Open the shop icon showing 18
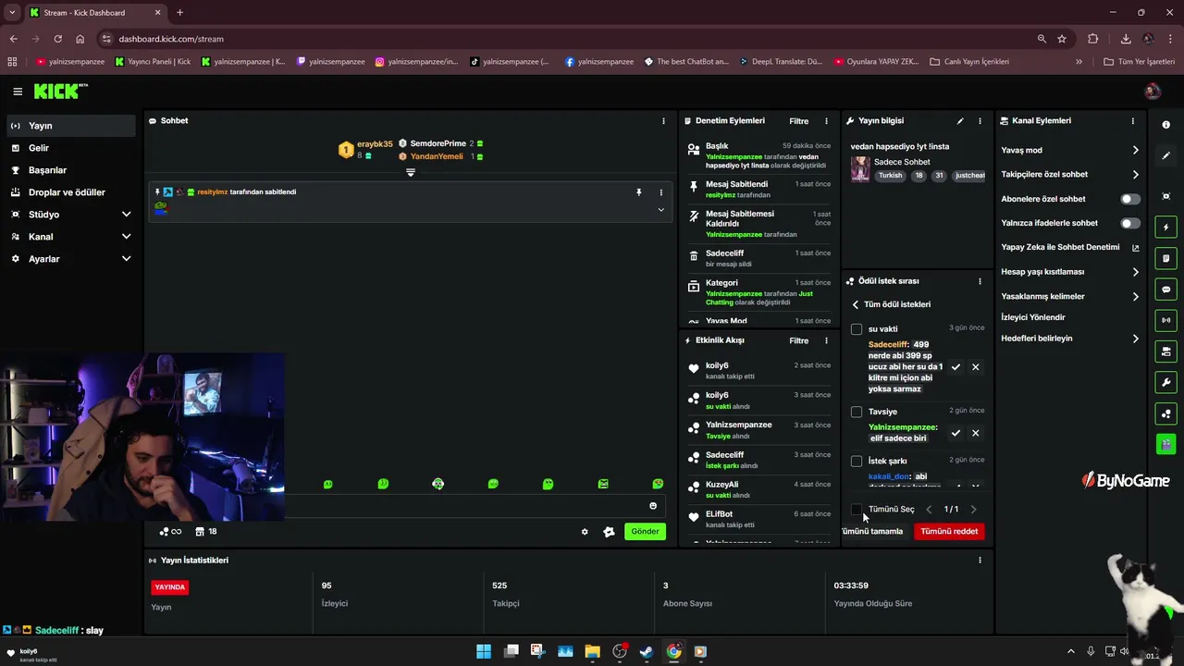Screen dimensions: 1184x666 [206, 532]
